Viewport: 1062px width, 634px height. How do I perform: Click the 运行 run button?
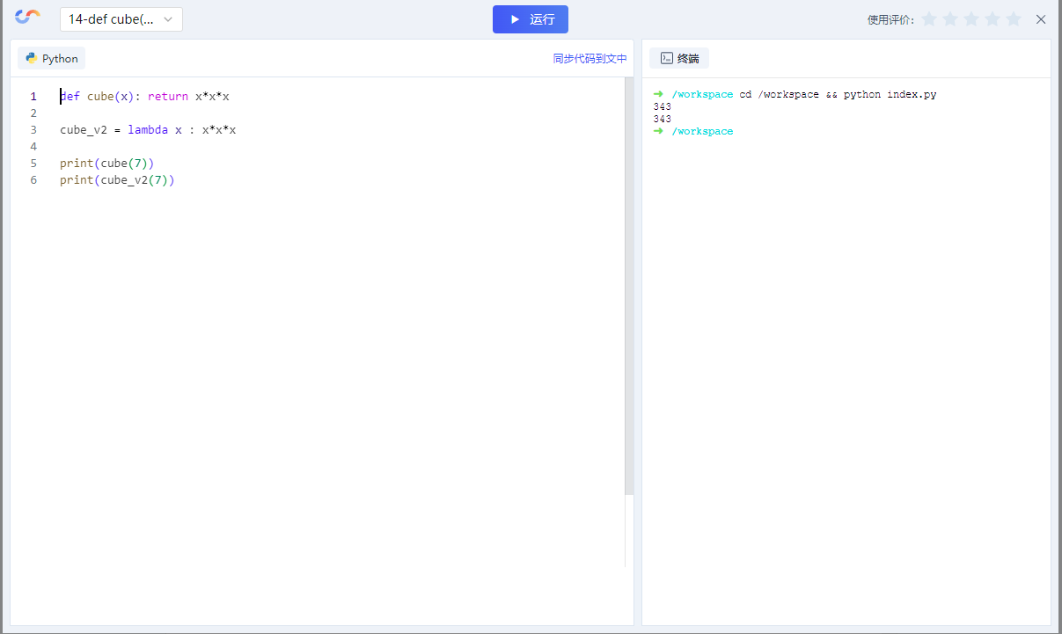531,18
